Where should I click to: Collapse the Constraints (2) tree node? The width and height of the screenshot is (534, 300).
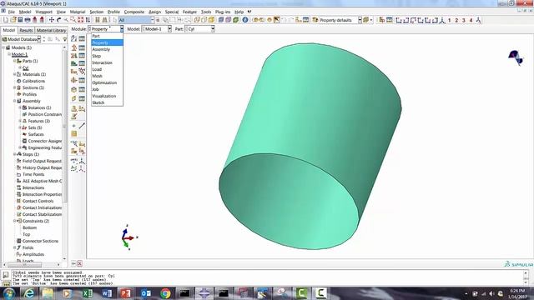[15, 221]
